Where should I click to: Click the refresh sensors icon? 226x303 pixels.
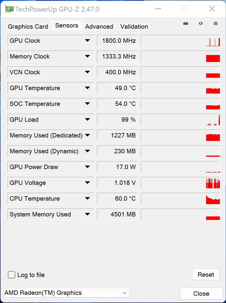[201, 23]
